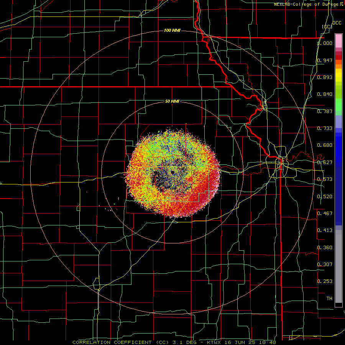This screenshot has width=345, height=345.
Task: Click the '0.840' legend value
Action: pyautogui.click(x=325, y=94)
